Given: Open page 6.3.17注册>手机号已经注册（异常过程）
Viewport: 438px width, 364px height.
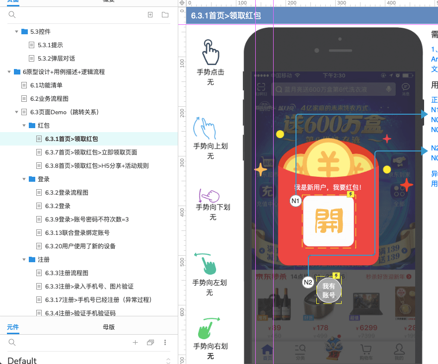Looking at the screenshot, I should click(x=98, y=300).
